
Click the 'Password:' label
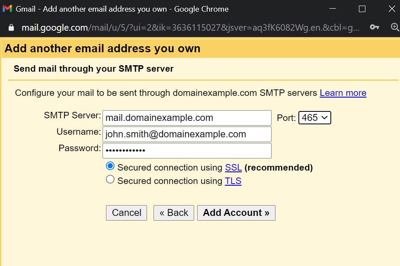click(x=80, y=148)
